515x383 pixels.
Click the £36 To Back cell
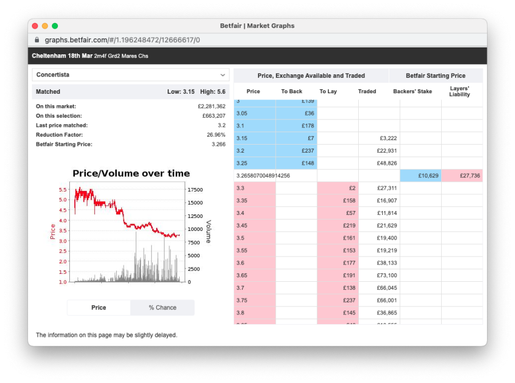pyautogui.click(x=296, y=113)
